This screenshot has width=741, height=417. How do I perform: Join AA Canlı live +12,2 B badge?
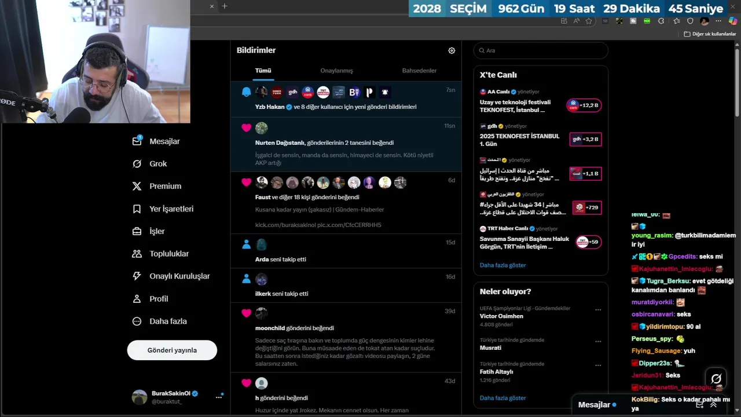click(x=584, y=105)
